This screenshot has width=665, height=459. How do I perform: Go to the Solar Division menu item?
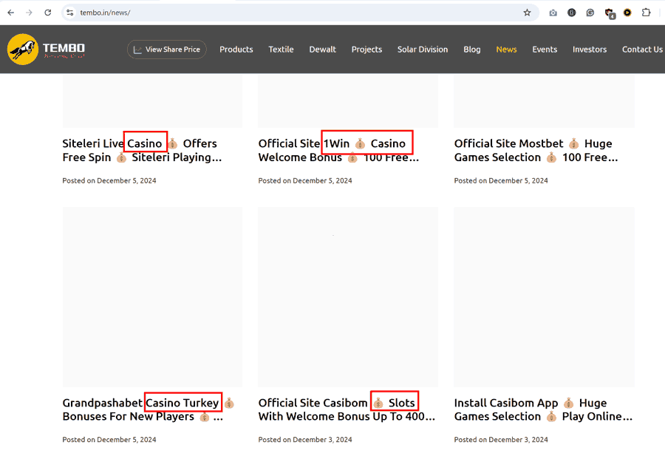pos(422,50)
